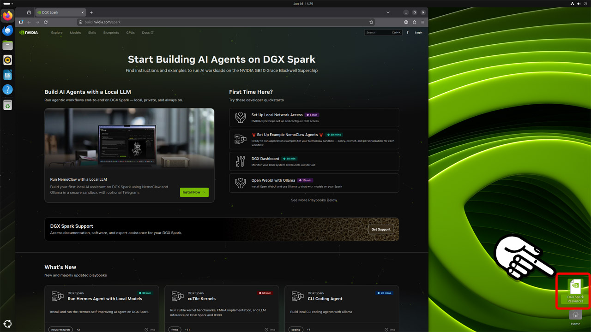Open the Trash icon in the dock

point(7,105)
